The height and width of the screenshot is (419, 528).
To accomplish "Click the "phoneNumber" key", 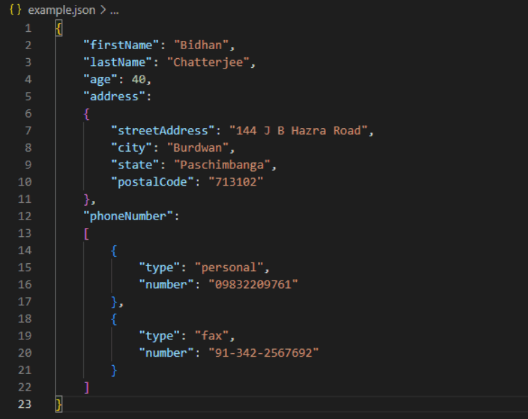I will pos(128,216).
